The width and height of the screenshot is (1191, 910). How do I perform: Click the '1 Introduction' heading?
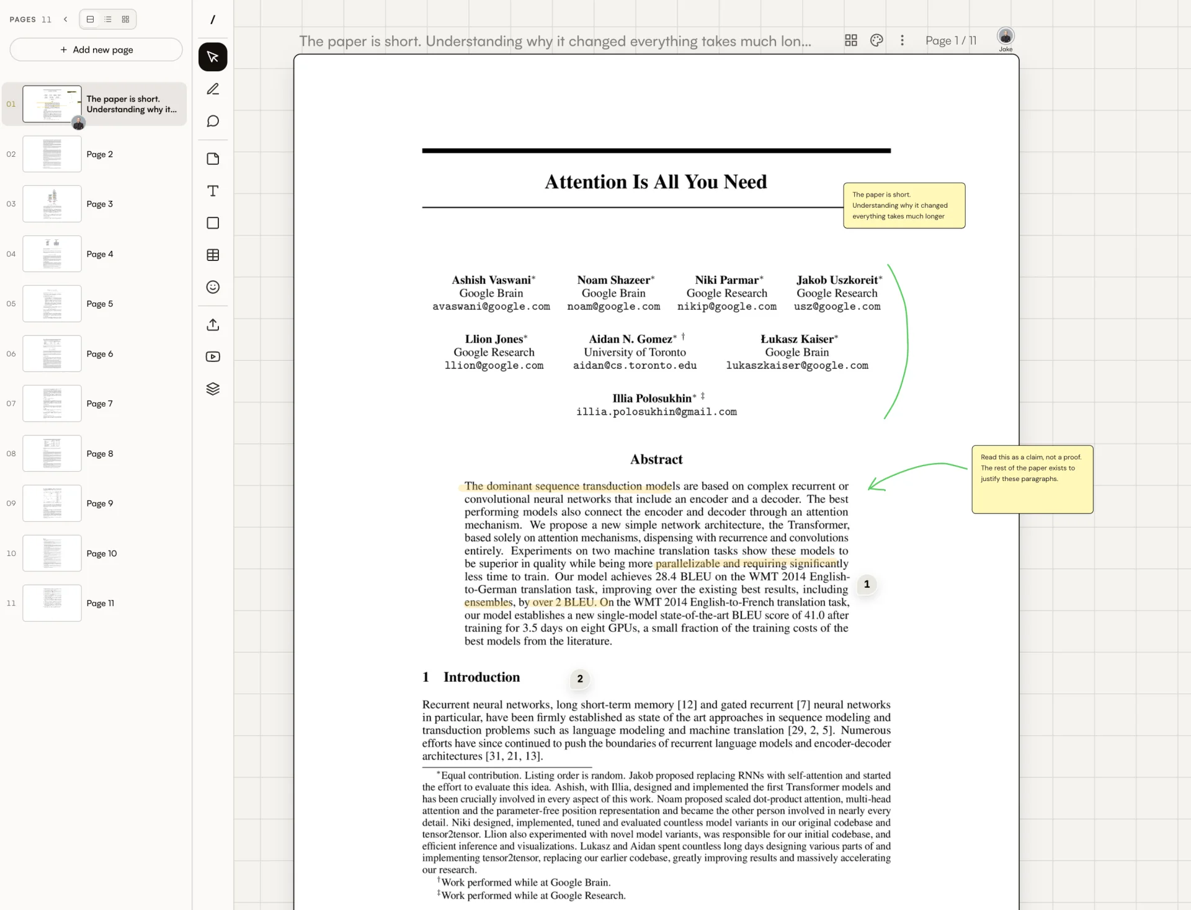[x=471, y=677]
